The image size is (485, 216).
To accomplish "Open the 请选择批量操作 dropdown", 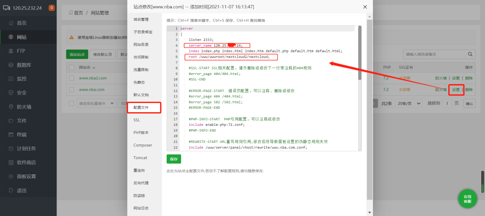I will [x=96, y=103].
